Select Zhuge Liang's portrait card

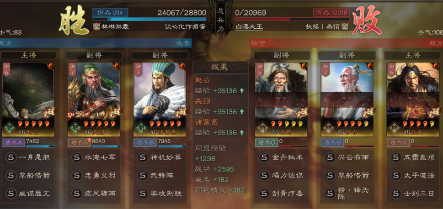[x=160, y=99]
